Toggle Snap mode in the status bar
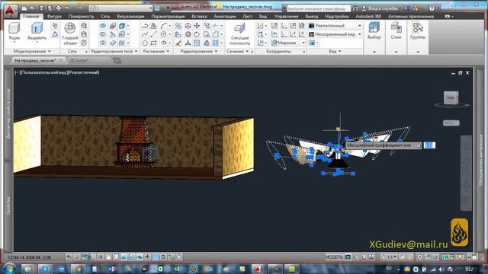The height and width of the screenshot is (274, 488). click(76, 257)
